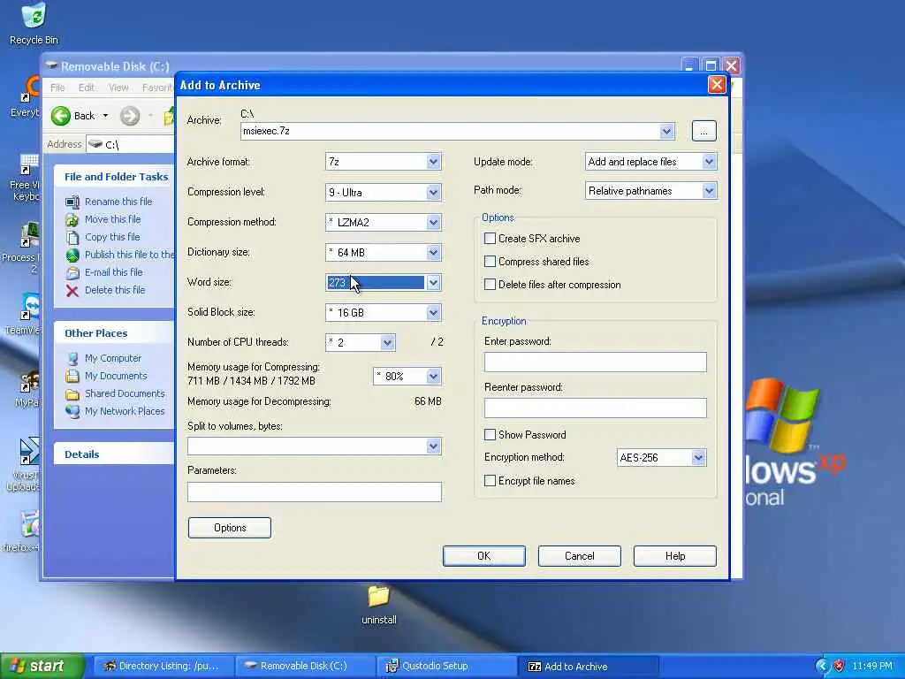Open the Encryption method dropdown

(x=698, y=458)
